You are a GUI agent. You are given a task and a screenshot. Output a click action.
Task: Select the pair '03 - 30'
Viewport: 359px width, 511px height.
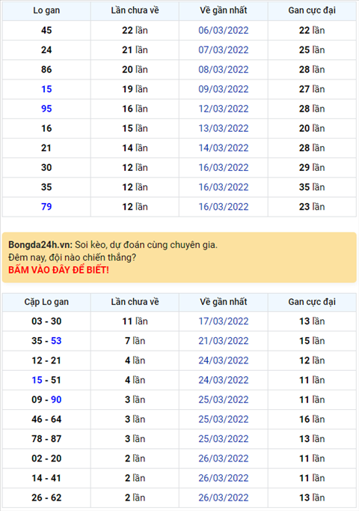46,321
